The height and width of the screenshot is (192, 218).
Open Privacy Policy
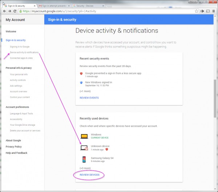tap(14, 147)
